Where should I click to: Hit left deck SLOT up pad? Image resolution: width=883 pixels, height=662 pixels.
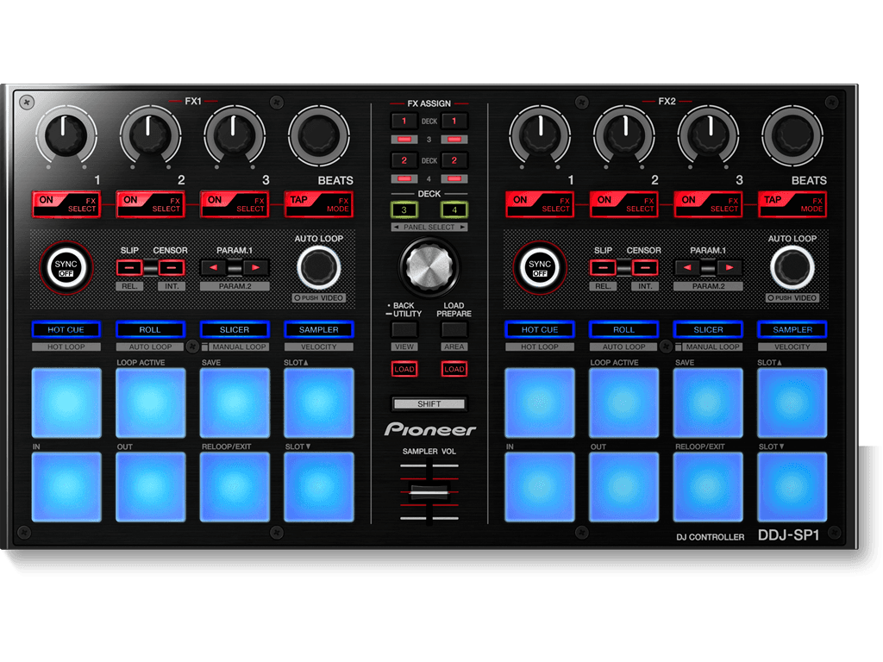click(x=319, y=403)
